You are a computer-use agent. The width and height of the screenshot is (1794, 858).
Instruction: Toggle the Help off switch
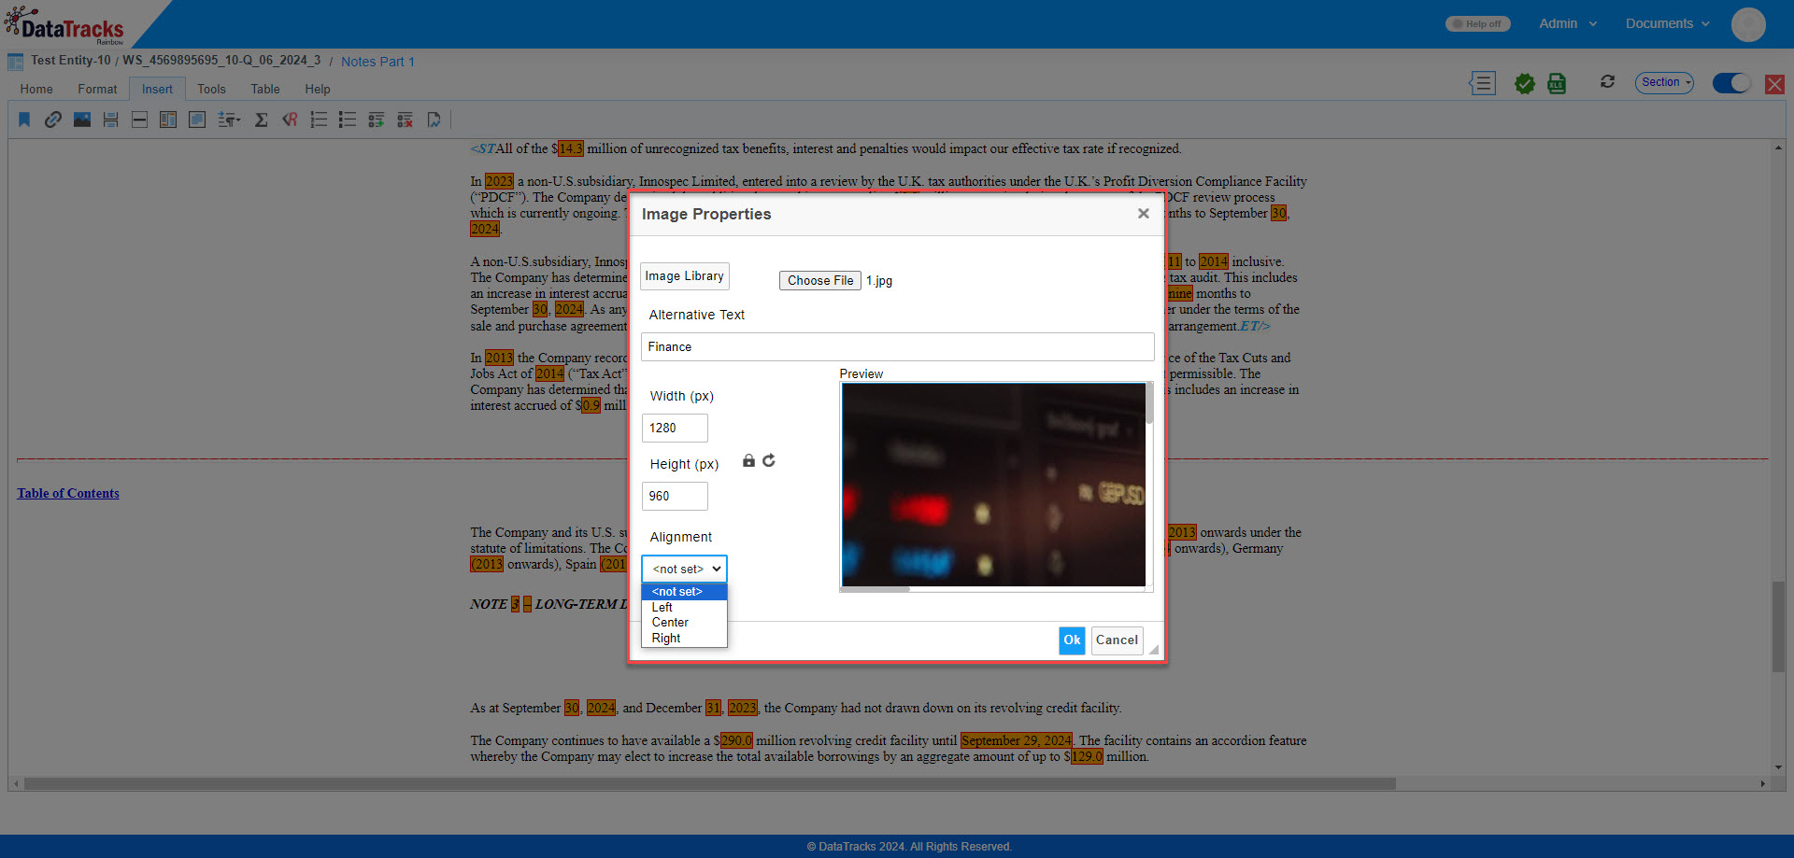[1477, 24]
